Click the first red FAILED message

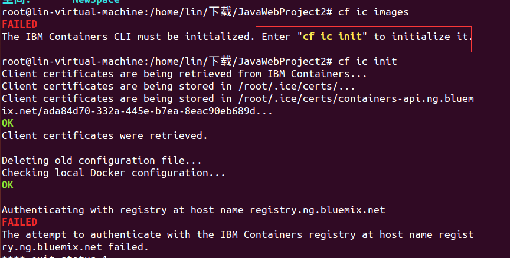19,24
